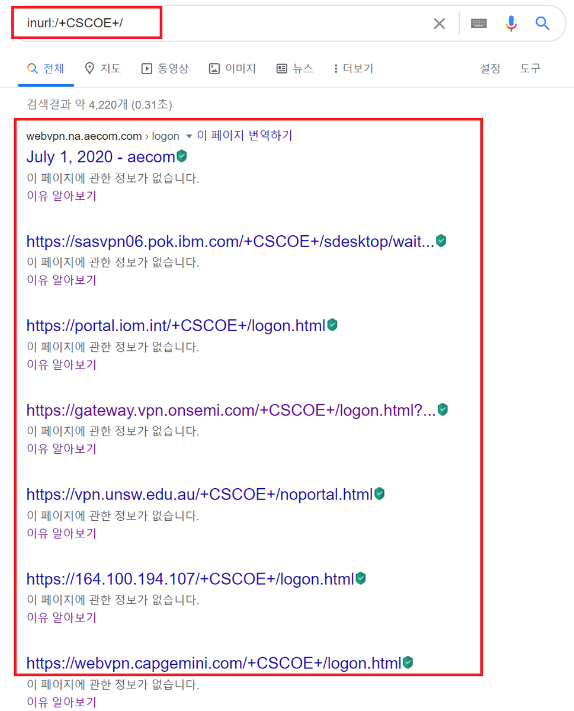Viewport: 574px width, 711px height.
Task: Click 이유 알아보기 under the 164.100.194.107 result
Action: [62, 617]
